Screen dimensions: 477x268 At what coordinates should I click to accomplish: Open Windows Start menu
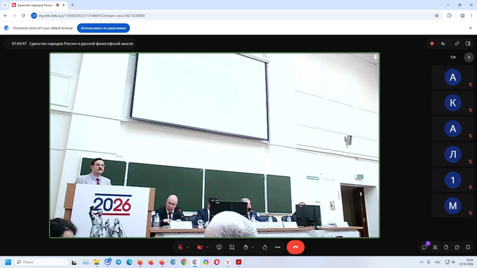click(8, 262)
